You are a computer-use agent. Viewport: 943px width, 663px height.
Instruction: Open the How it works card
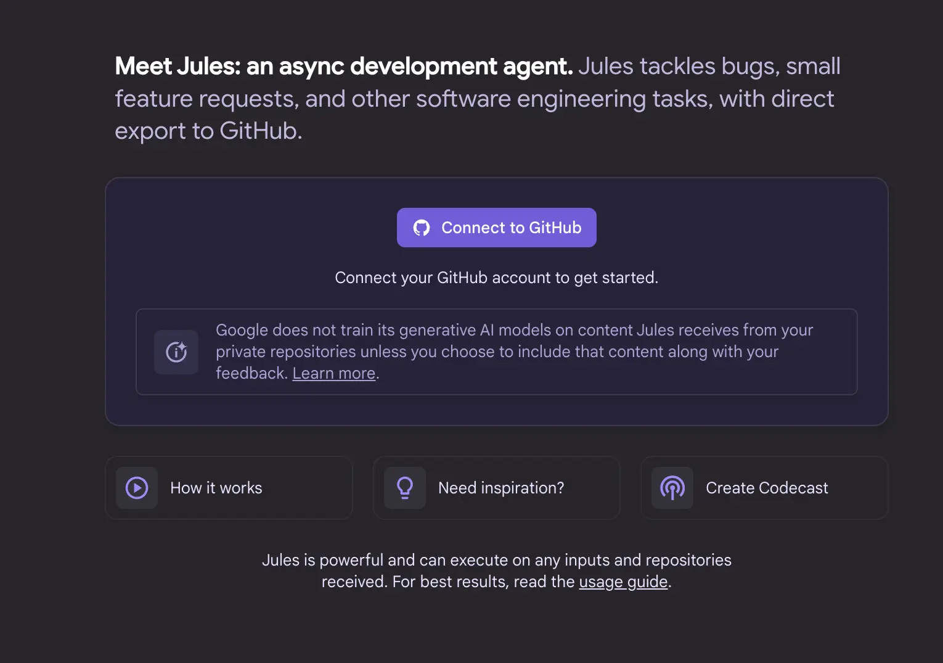[229, 488]
